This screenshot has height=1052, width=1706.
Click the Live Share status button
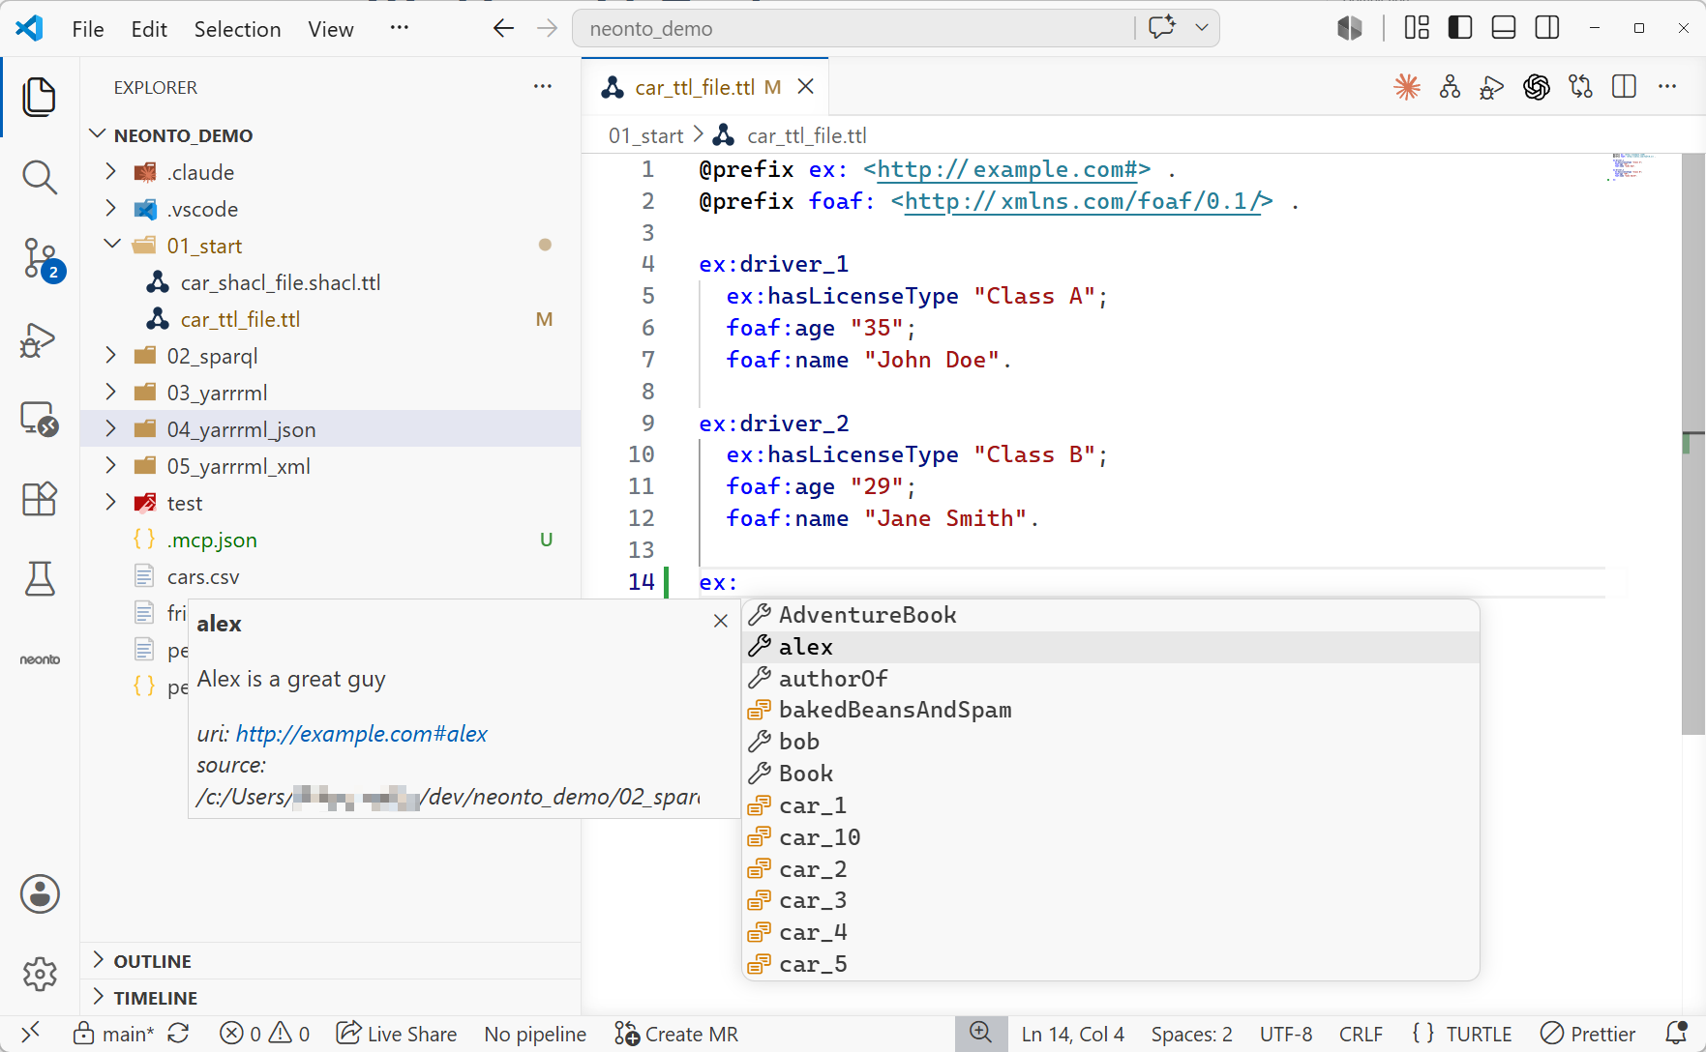tap(397, 1034)
